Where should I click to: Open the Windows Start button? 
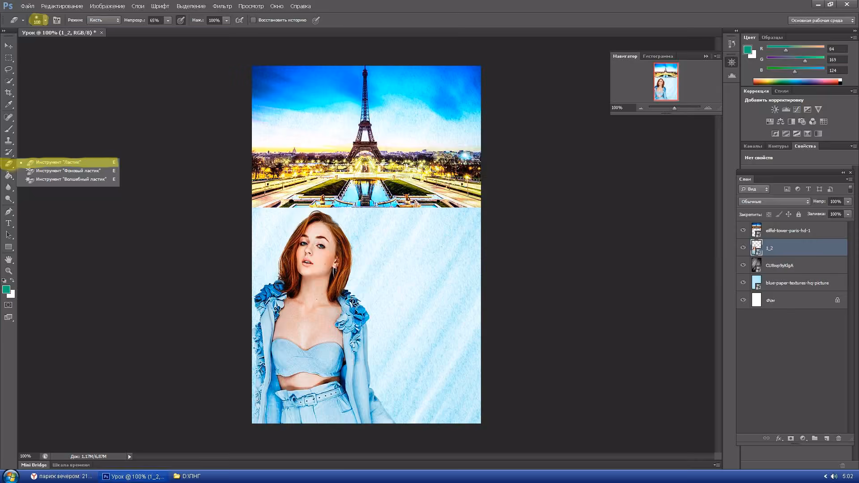pyautogui.click(x=11, y=476)
